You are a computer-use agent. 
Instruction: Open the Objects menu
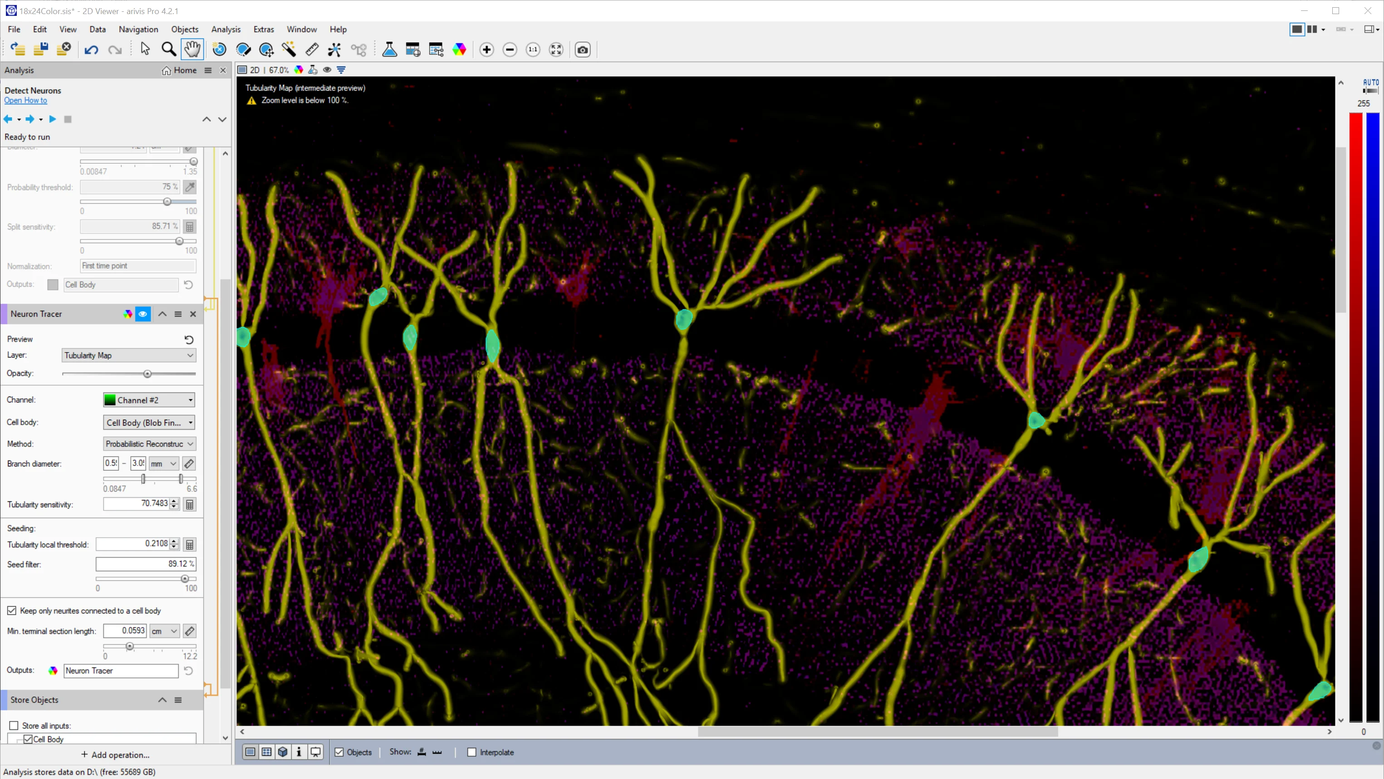point(185,29)
